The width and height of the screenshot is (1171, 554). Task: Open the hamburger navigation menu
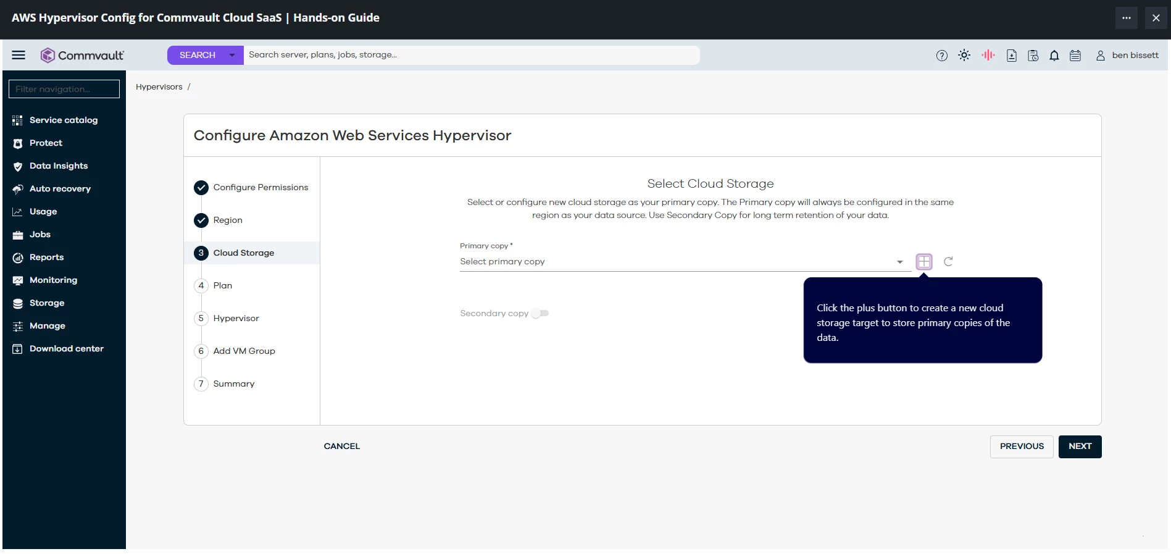pyautogui.click(x=19, y=55)
